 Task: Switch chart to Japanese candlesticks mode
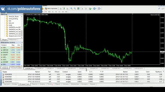[x=64, y=8]
